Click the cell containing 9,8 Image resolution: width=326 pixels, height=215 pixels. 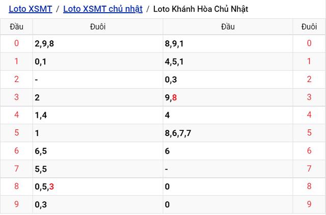point(171,97)
